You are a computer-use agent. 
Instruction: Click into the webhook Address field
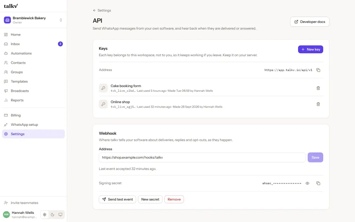(202, 158)
